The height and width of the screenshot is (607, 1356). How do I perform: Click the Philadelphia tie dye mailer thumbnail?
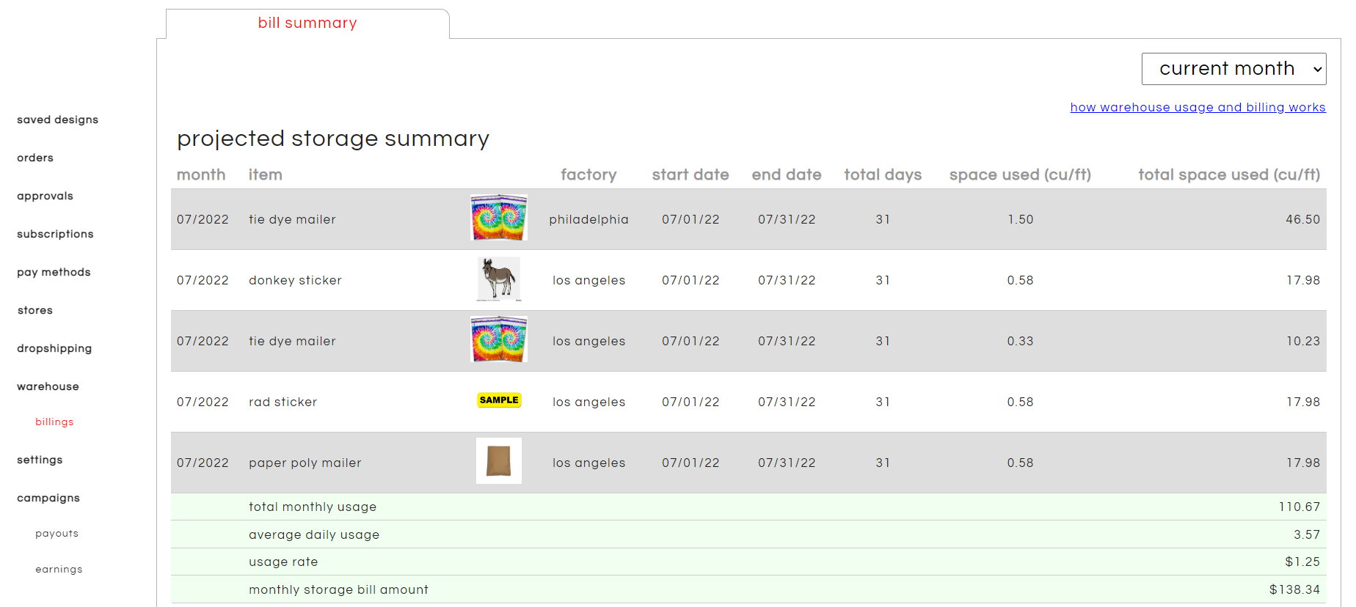click(x=499, y=218)
